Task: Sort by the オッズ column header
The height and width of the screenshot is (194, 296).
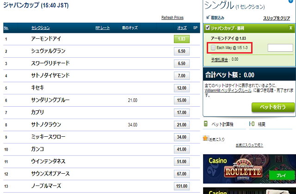Action: pyautogui.click(x=182, y=28)
